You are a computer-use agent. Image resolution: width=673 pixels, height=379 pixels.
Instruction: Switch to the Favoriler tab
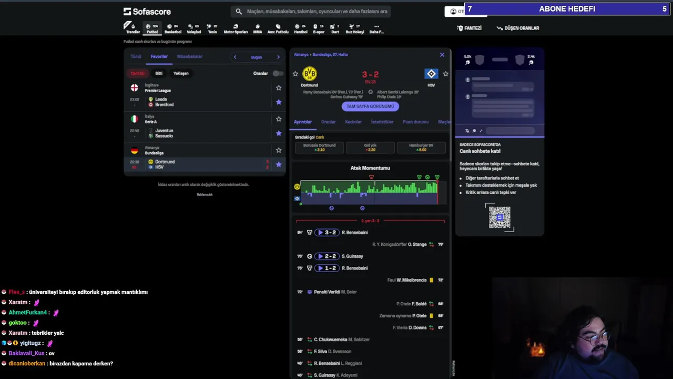point(159,56)
